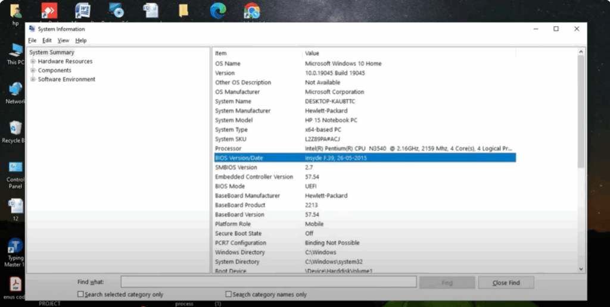Select System Summary in the tree

tap(52, 52)
